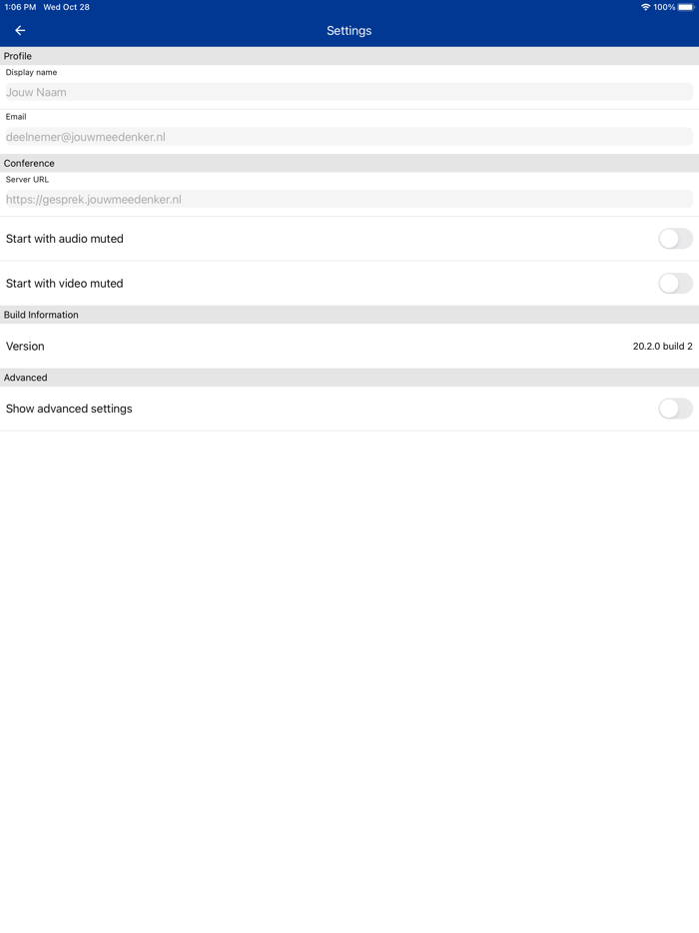Tap the Show advanced settings label

point(69,409)
